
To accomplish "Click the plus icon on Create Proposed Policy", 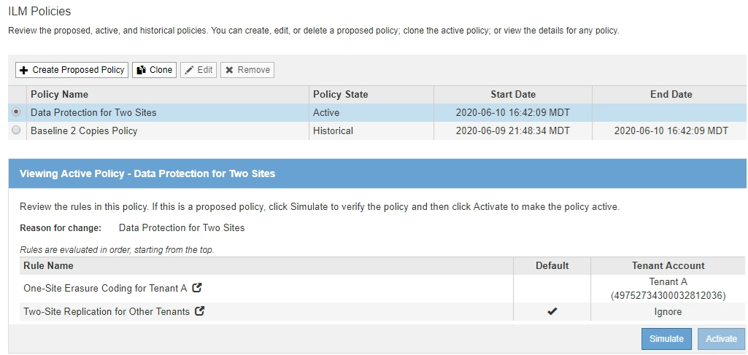I will [24, 70].
